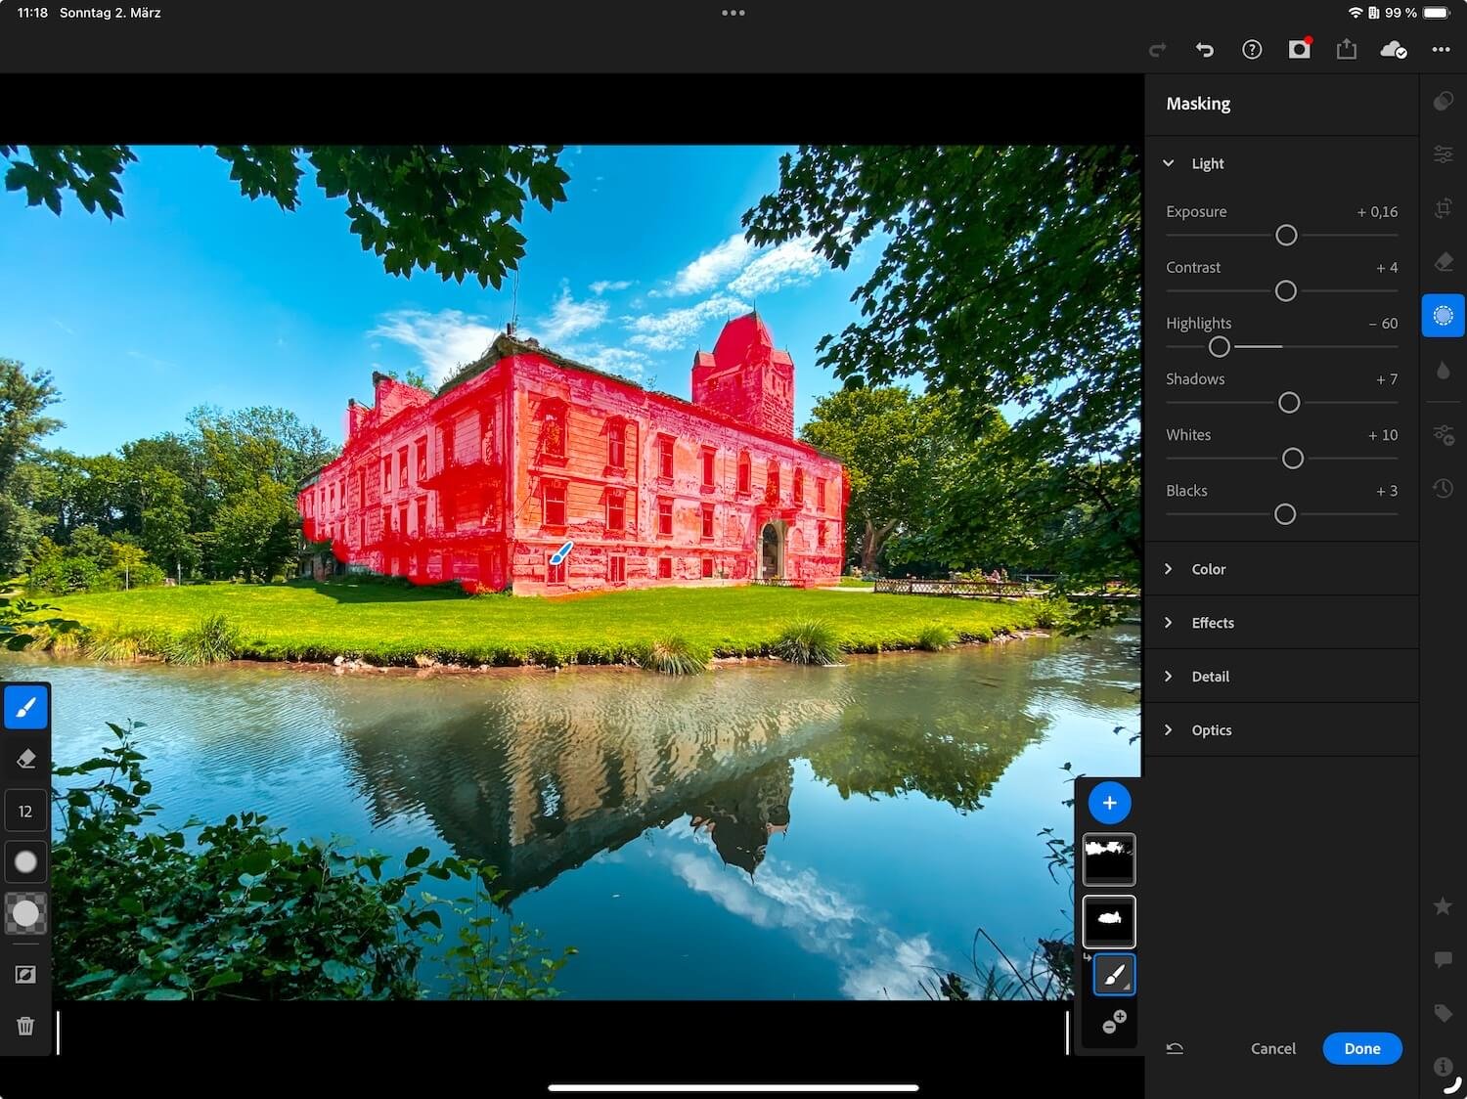Select the top mask thumbnail
The width and height of the screenshot is (1467, 1099).
1109,858
